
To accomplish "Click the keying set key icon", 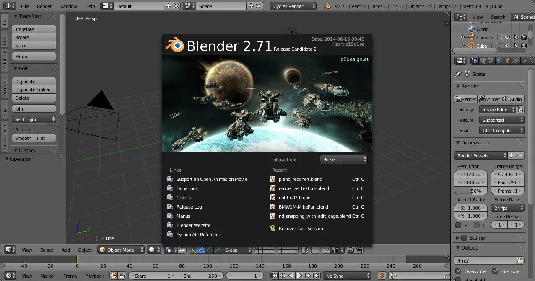I will coord(392,276).
